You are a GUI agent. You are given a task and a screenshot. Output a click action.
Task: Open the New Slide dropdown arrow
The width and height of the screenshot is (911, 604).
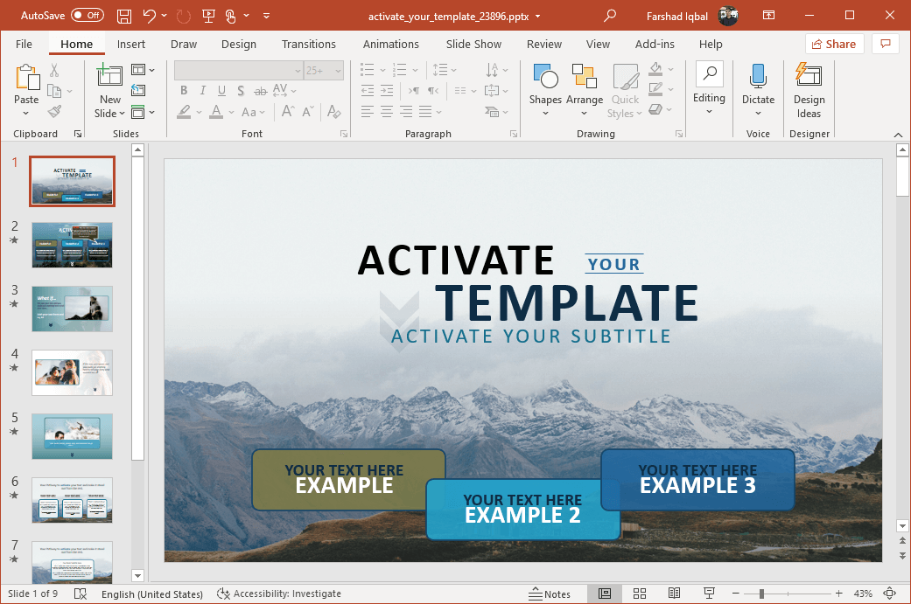pos(110,114)
